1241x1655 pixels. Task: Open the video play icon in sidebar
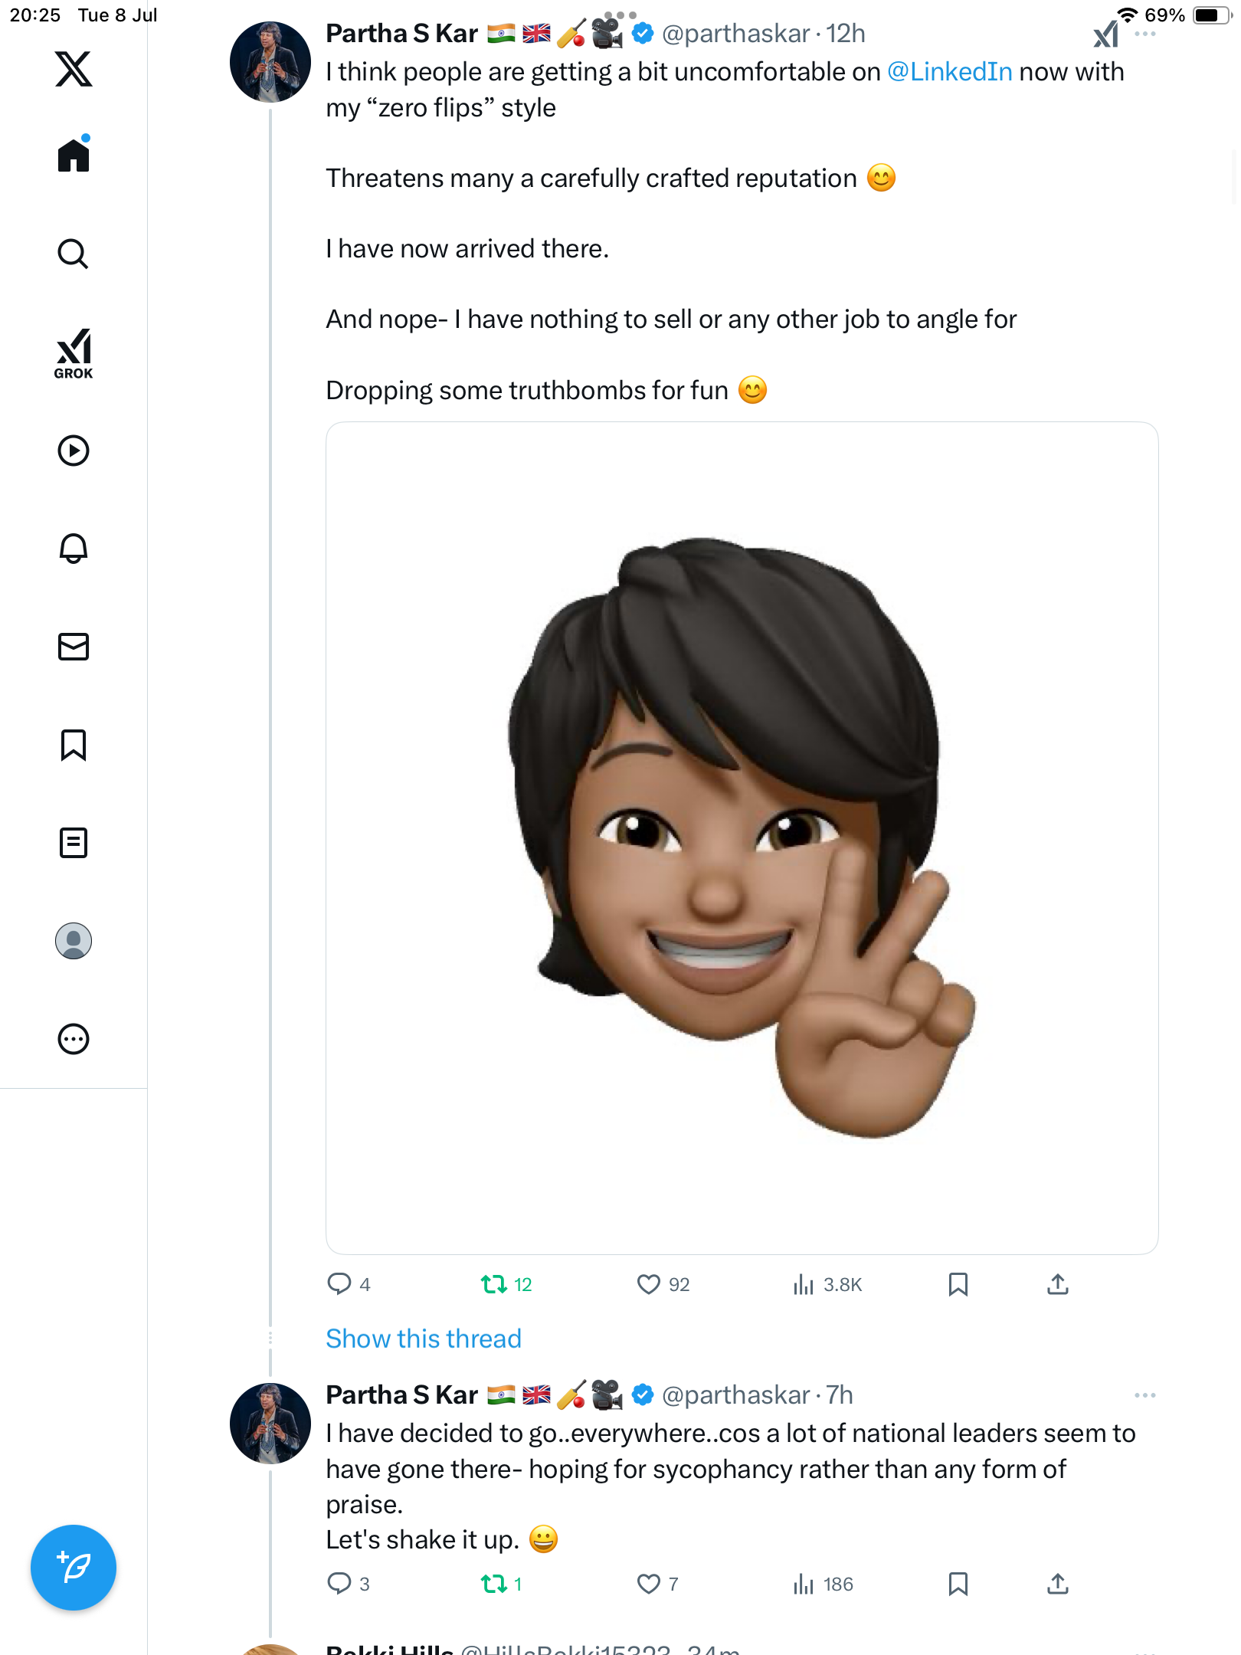[74, 451]
